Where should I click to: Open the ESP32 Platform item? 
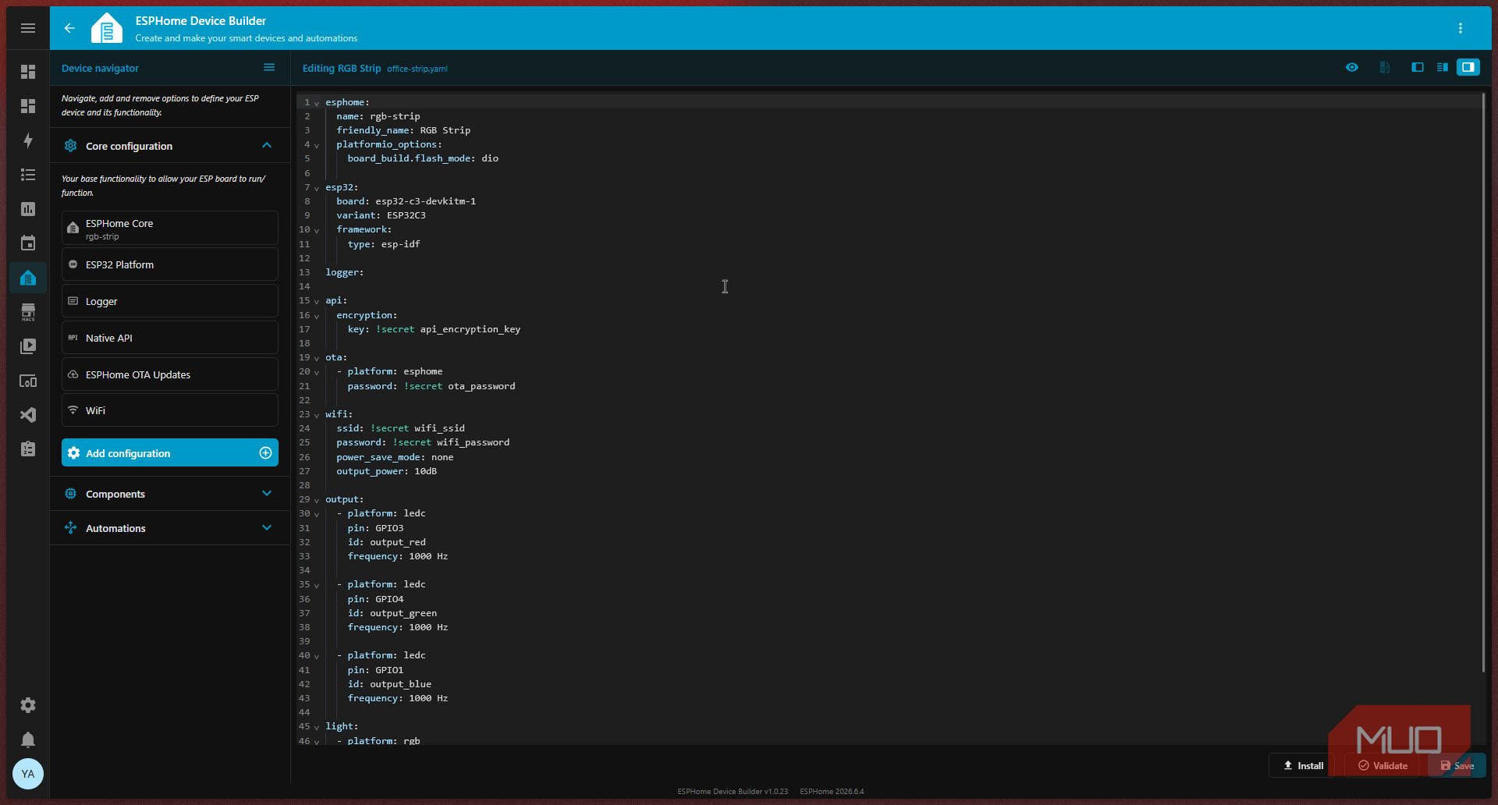170,264
